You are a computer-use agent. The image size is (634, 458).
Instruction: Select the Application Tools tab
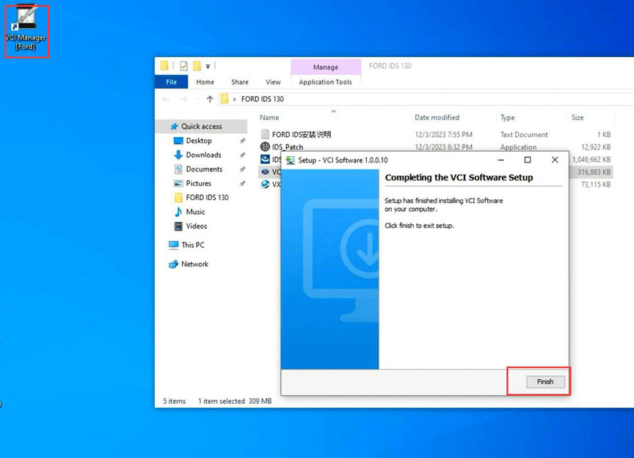pos(325,82)
